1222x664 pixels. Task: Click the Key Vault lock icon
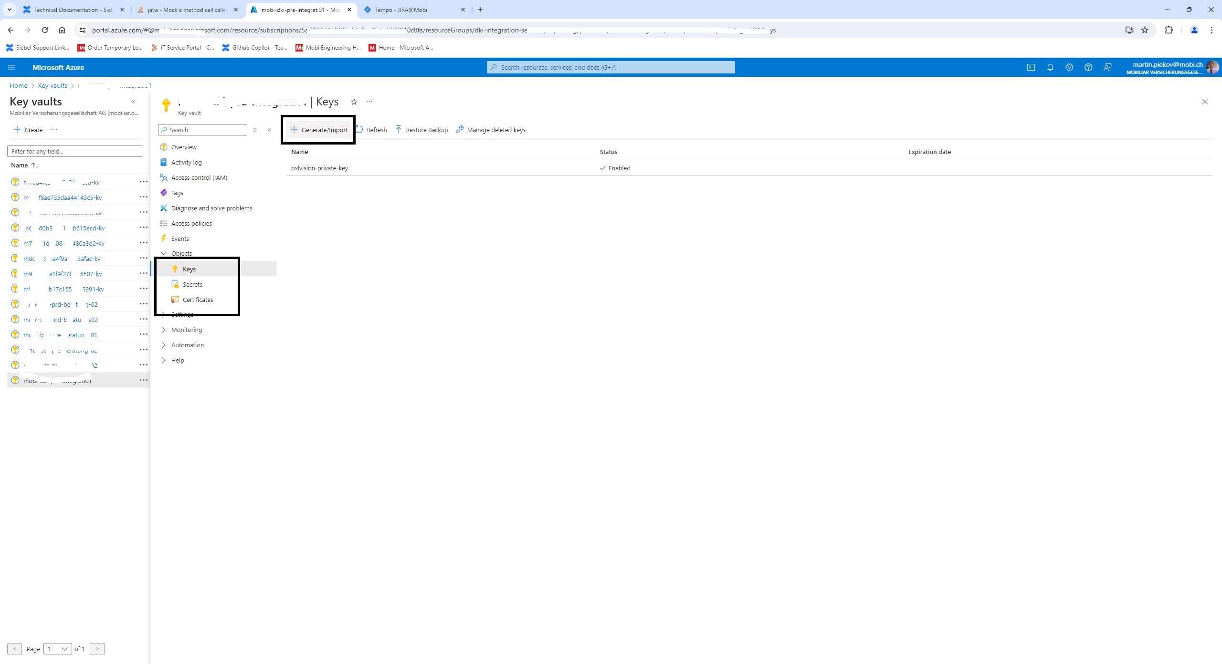(x=167, y=104)
